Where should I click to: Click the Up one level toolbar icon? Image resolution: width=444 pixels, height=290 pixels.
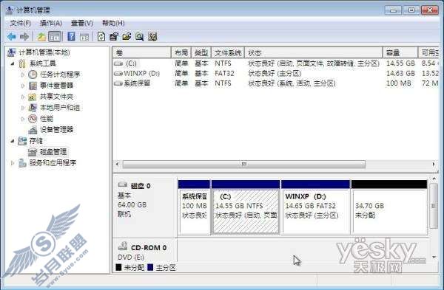tap(41, 37)
